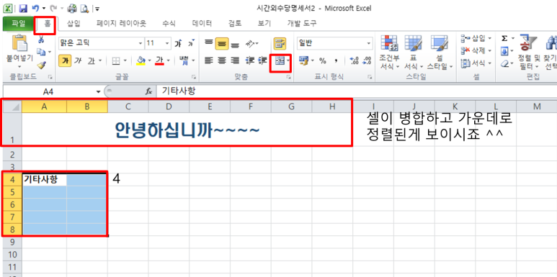557x277 pixels.
Task: Quick print with the printer icon
Action: [72, 8]
